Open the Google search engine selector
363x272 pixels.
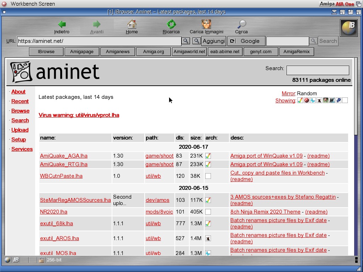[246, 41]
